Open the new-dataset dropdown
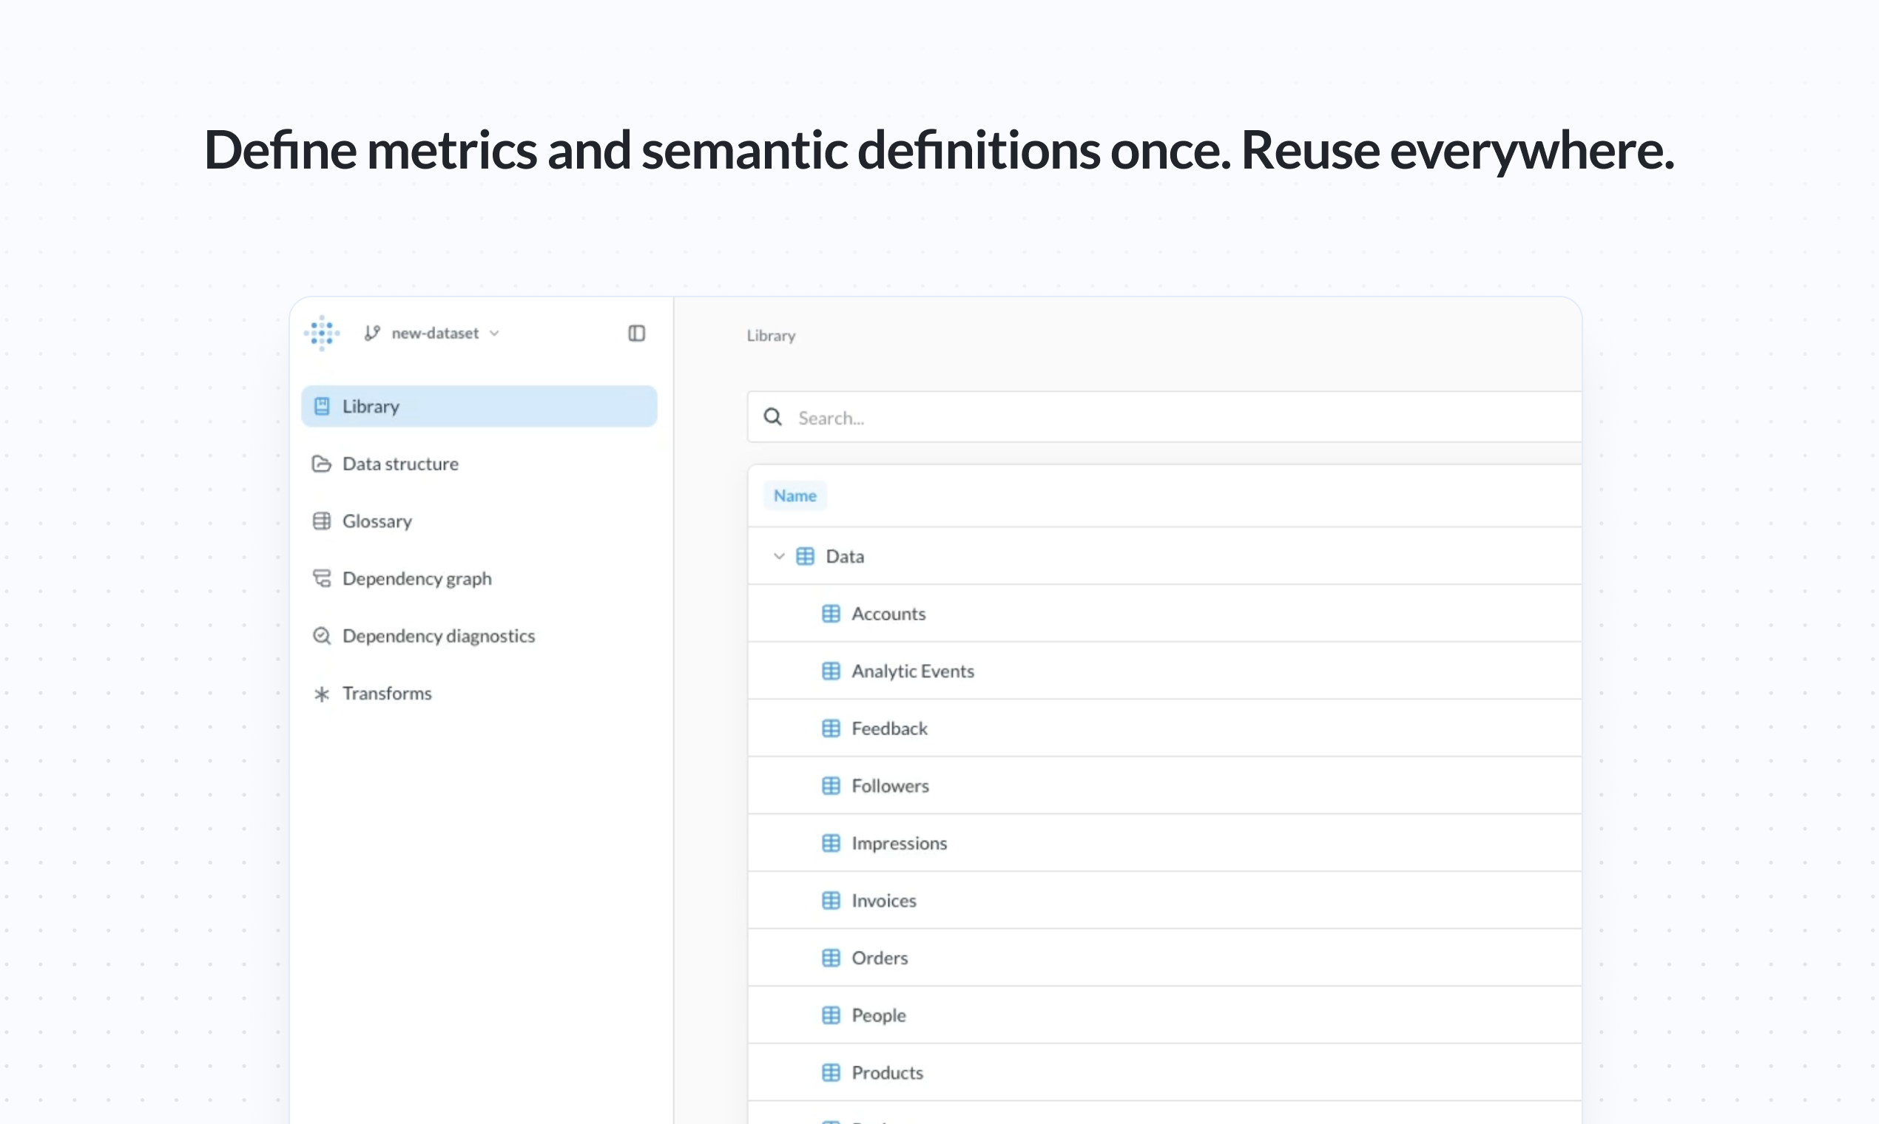 coord(495,333)
